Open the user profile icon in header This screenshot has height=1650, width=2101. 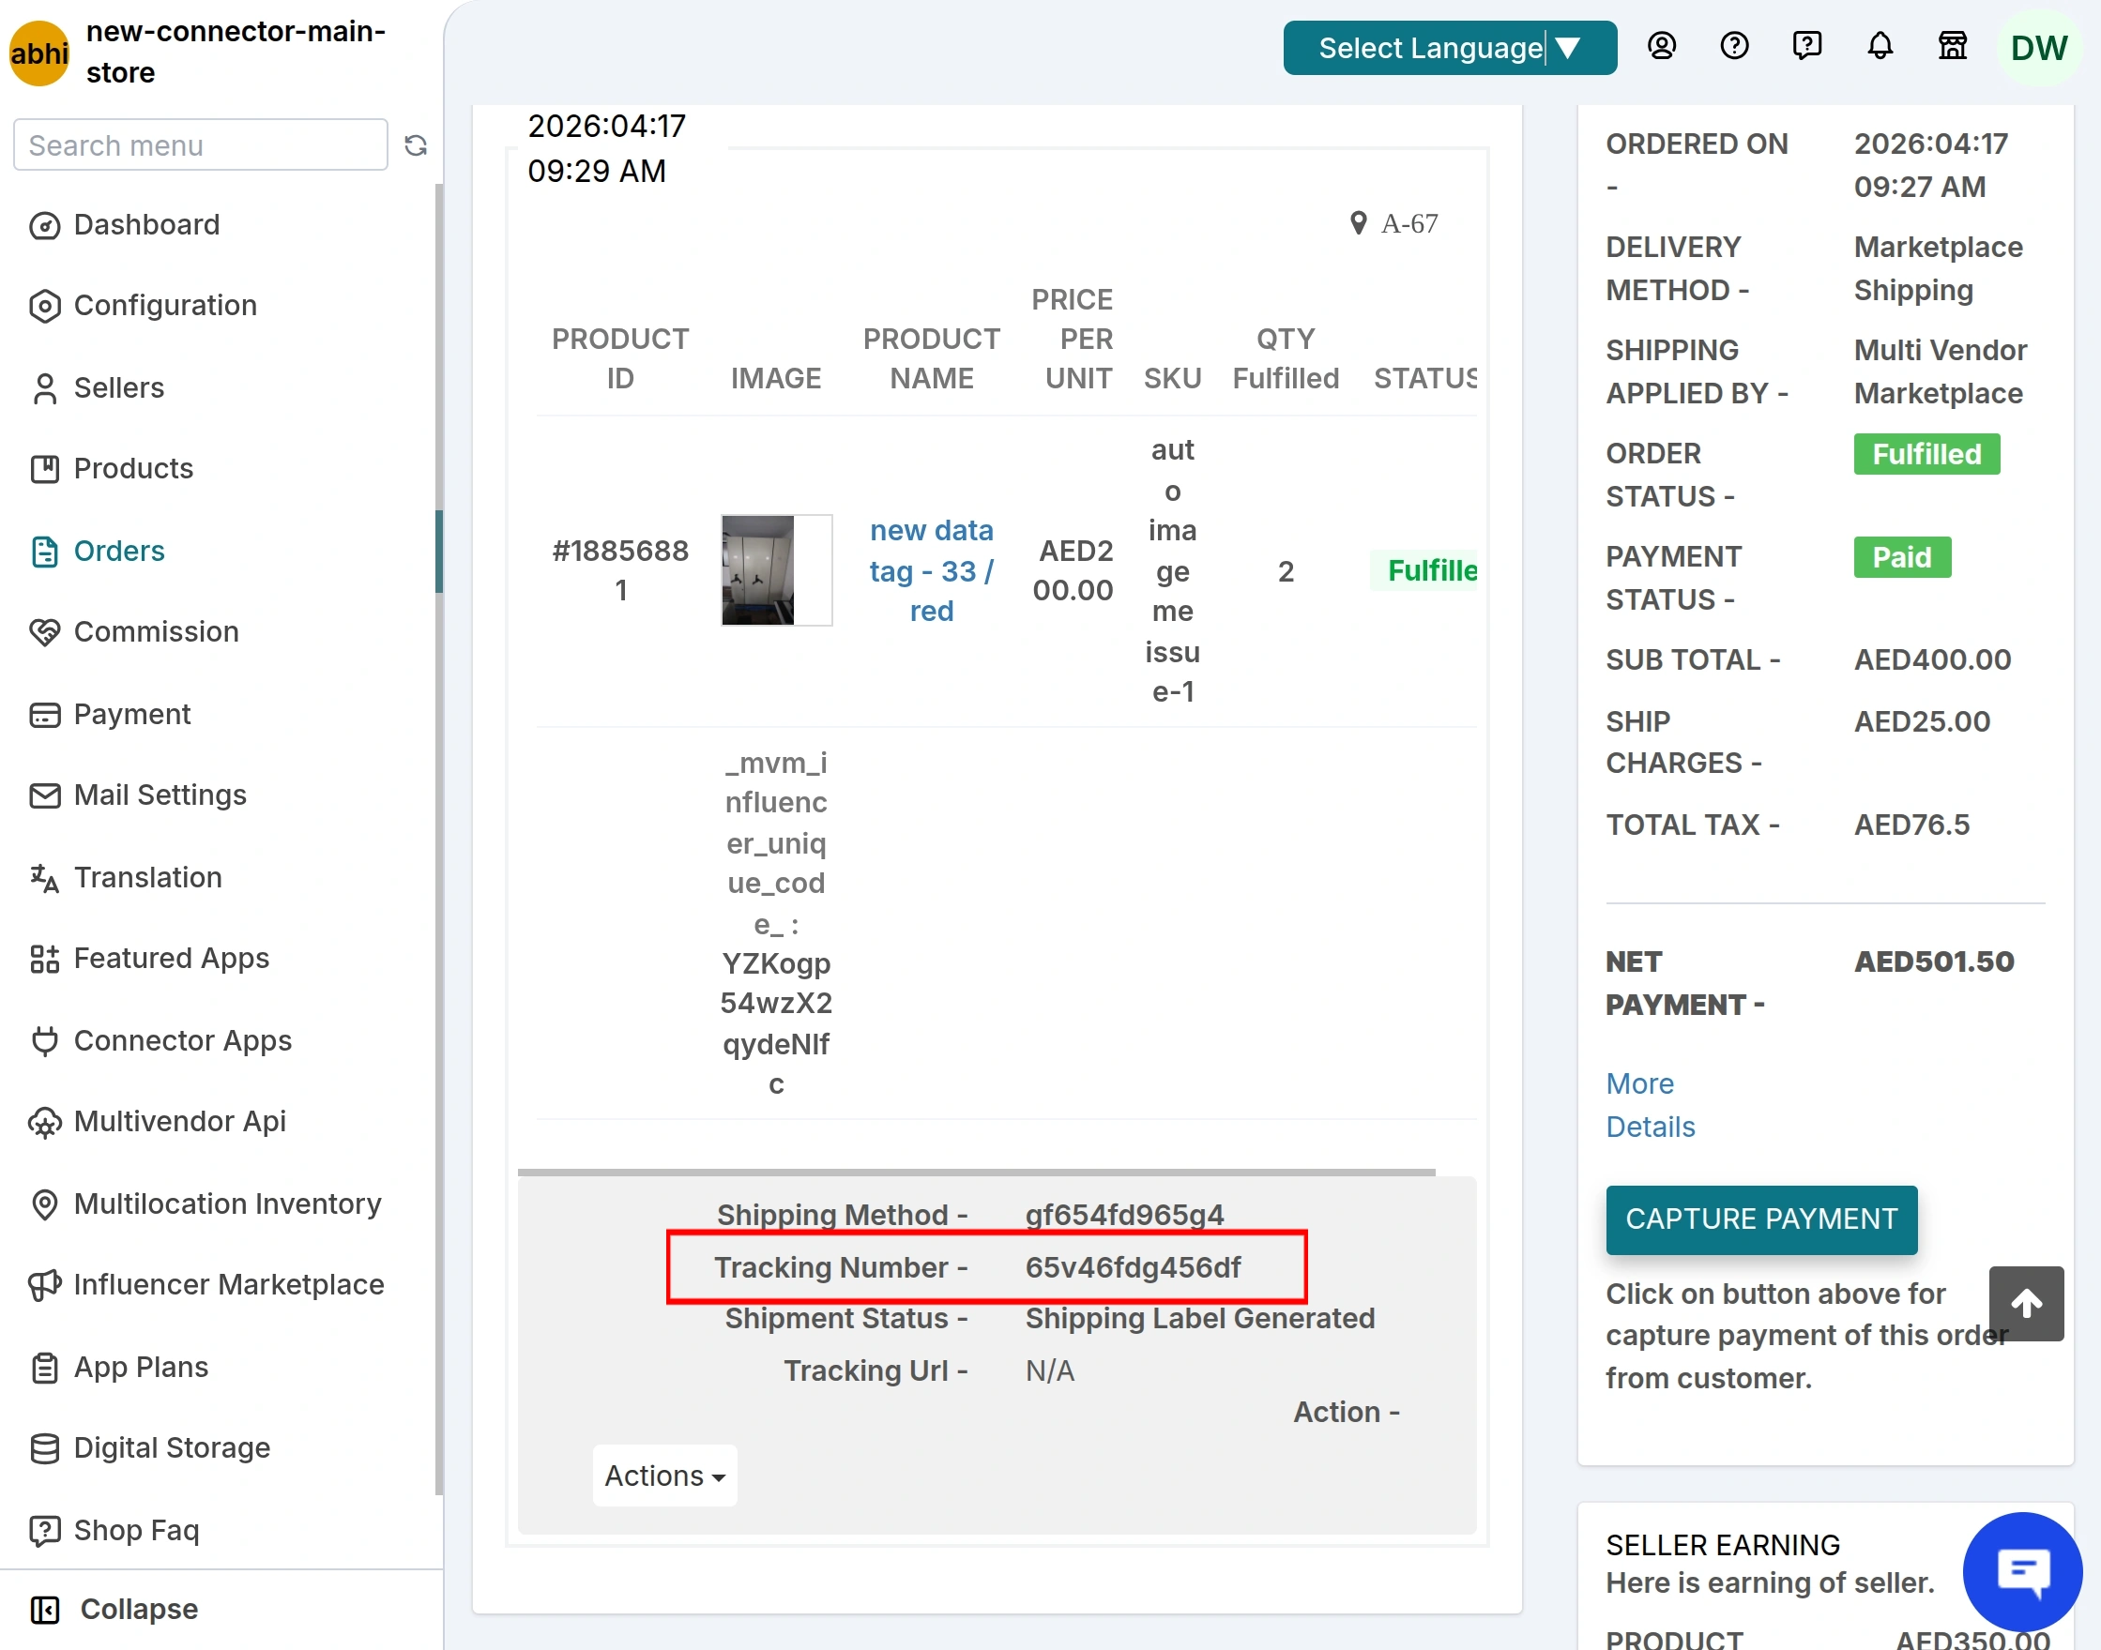[1661, 46]
